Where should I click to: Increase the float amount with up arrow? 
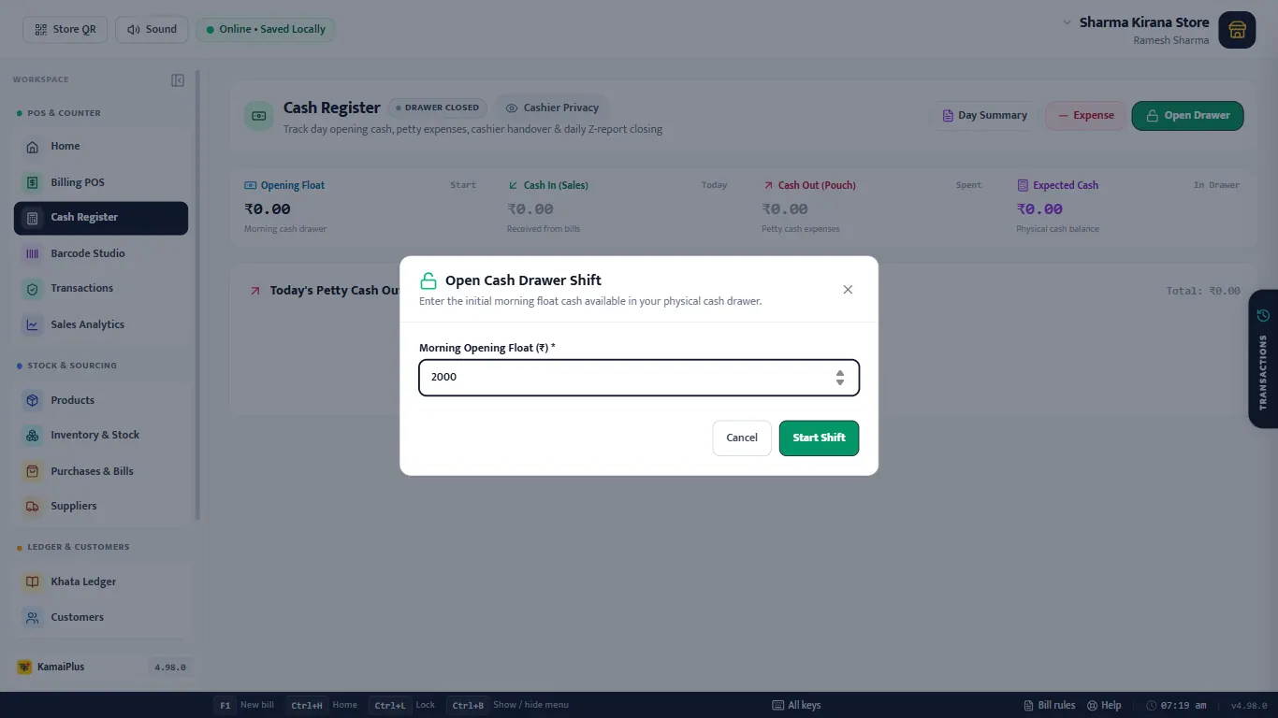click(840, 372)
